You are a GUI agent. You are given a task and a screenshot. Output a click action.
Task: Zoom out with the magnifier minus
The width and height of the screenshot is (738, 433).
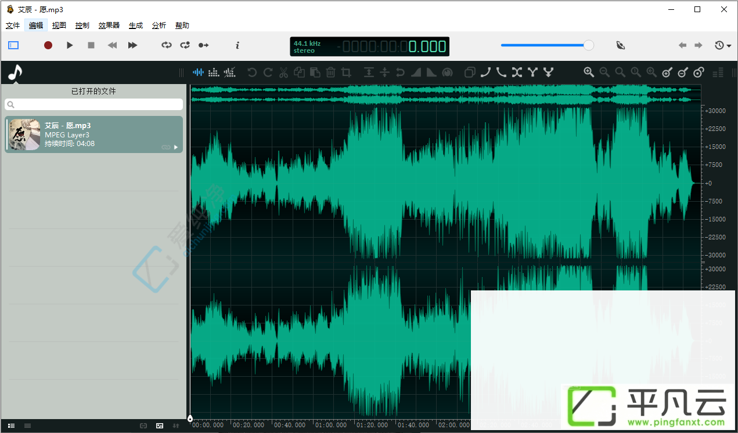tap(604, 72)
